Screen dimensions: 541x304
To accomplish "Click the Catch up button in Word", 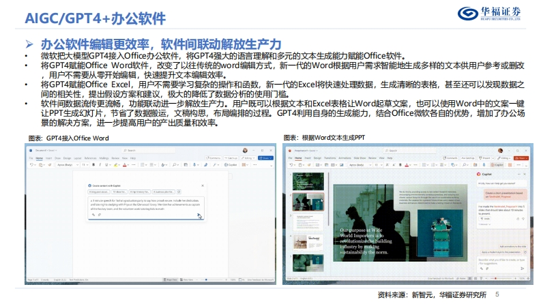I will [231, 158].
